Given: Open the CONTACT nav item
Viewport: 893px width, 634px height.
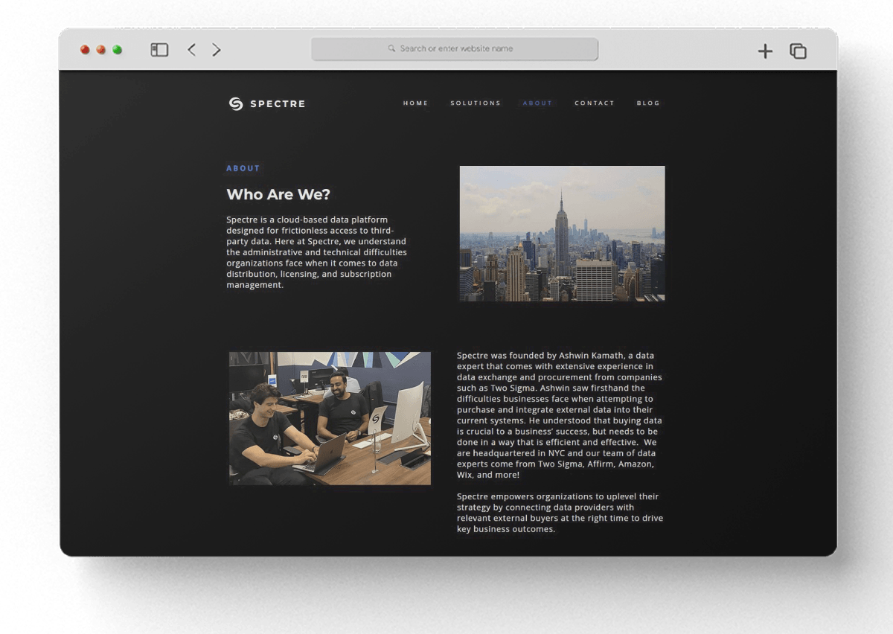Looking at the screenshot, I should [595, 103].
